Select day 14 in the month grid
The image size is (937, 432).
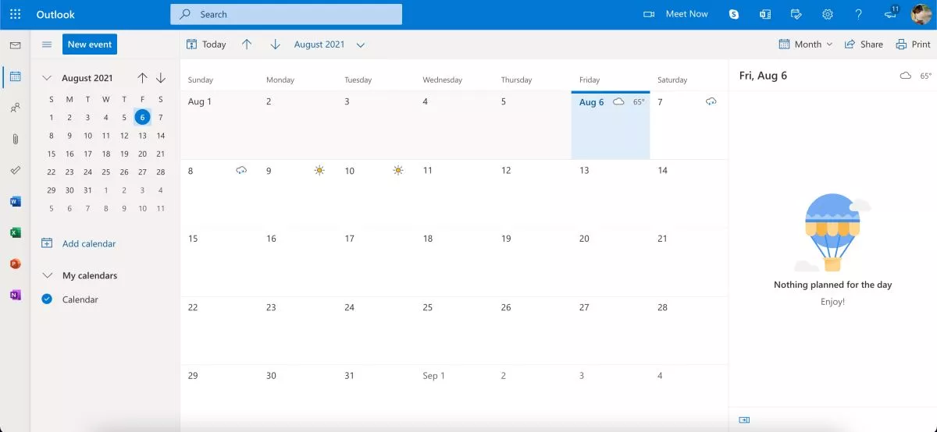[689, 193]
